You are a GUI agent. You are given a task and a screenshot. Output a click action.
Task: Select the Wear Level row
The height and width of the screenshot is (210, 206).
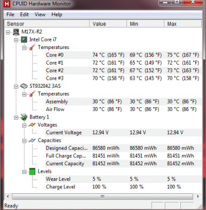coord(123,179)
